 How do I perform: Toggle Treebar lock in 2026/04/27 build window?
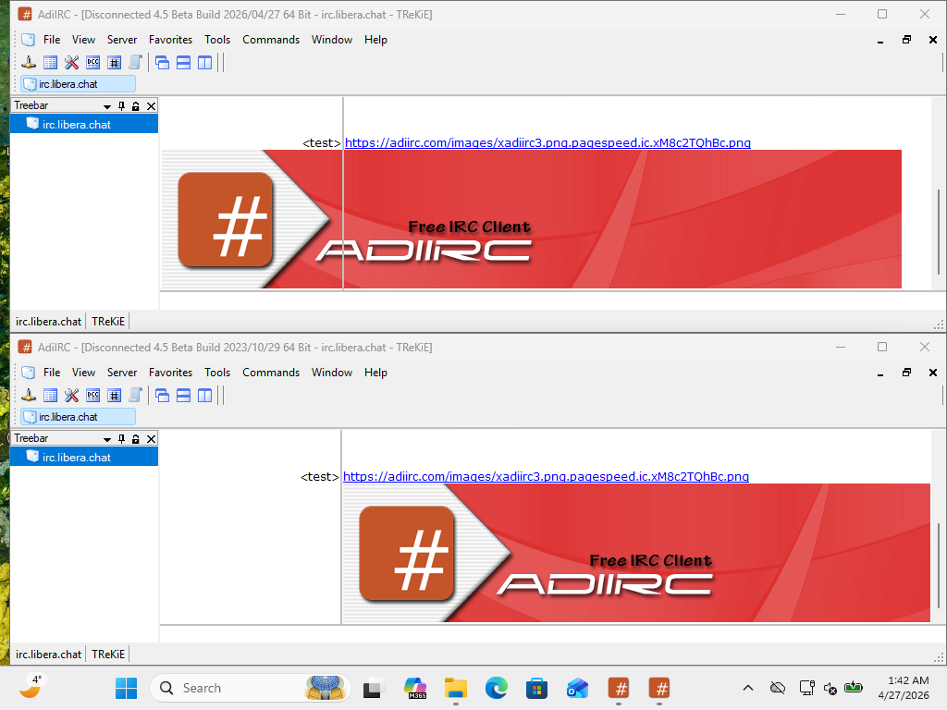coord(136,105)
